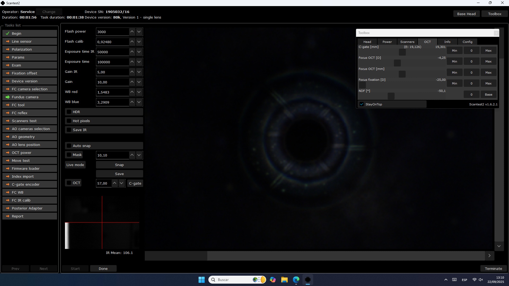509x286 pixels.
Task: Click the Wi-Fi network tray icon
Action: pyautogui.click(x=474, y=280)
